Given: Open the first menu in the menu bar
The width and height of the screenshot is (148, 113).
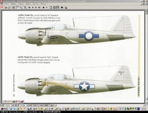Looking at the screenshot, I should click(x=7, y=4).
